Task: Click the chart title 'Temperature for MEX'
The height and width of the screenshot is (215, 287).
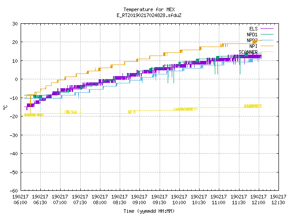Action: (149, 9)
